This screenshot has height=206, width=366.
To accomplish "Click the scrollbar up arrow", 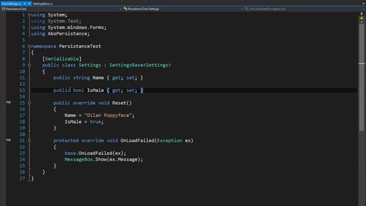I will click(361, 22).
